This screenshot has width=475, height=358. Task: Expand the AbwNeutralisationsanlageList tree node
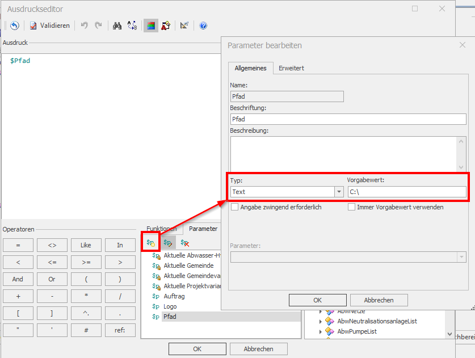tap(320, 321)
